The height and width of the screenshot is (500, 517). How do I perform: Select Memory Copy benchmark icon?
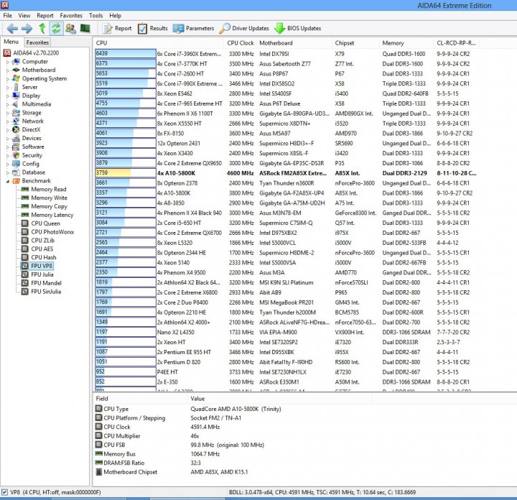coord(24,206)
